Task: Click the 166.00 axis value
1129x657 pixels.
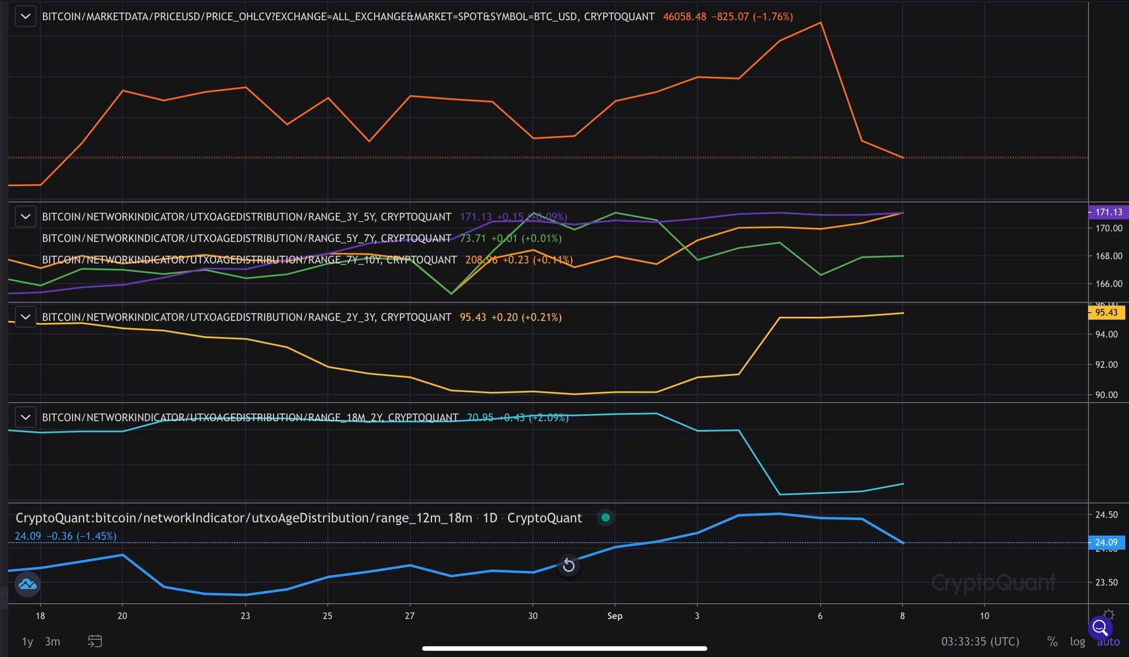Action: 1108,284
